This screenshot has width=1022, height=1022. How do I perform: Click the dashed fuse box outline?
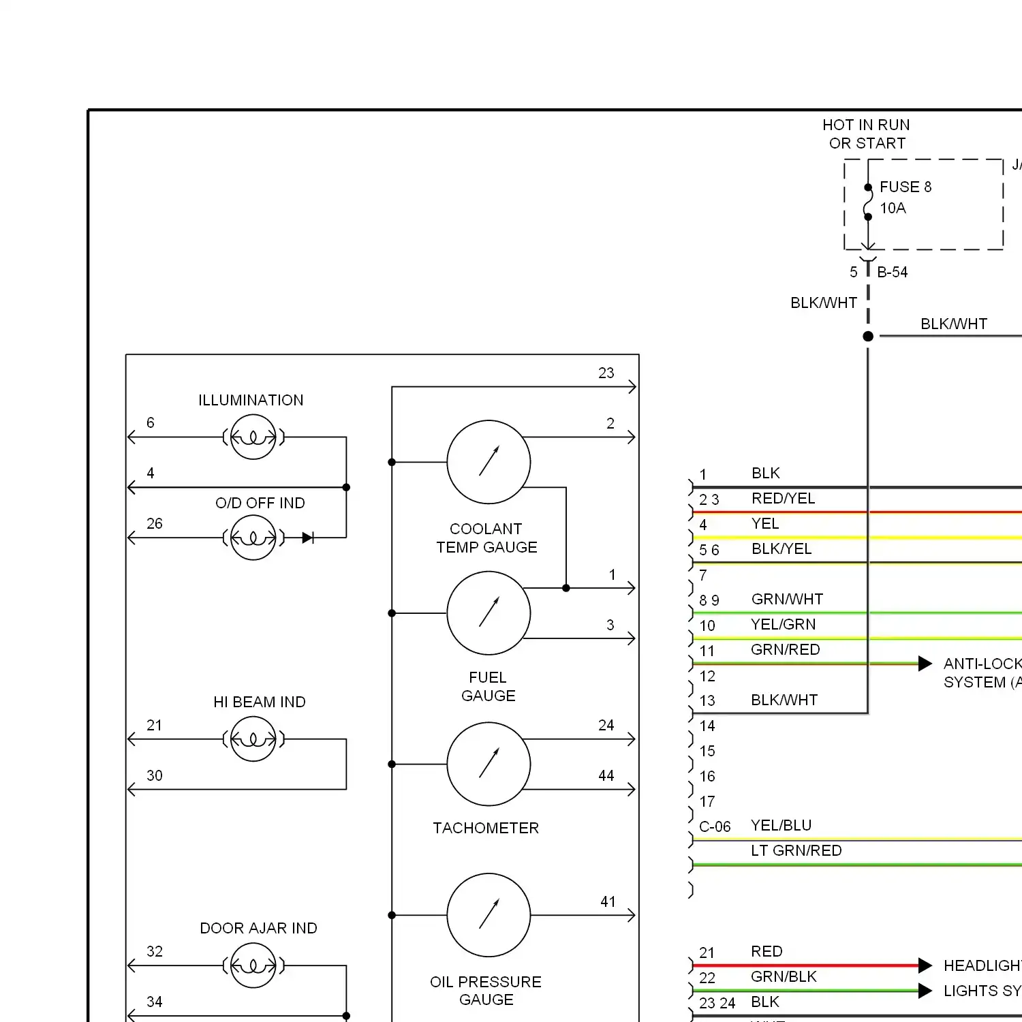click(924, 204)
